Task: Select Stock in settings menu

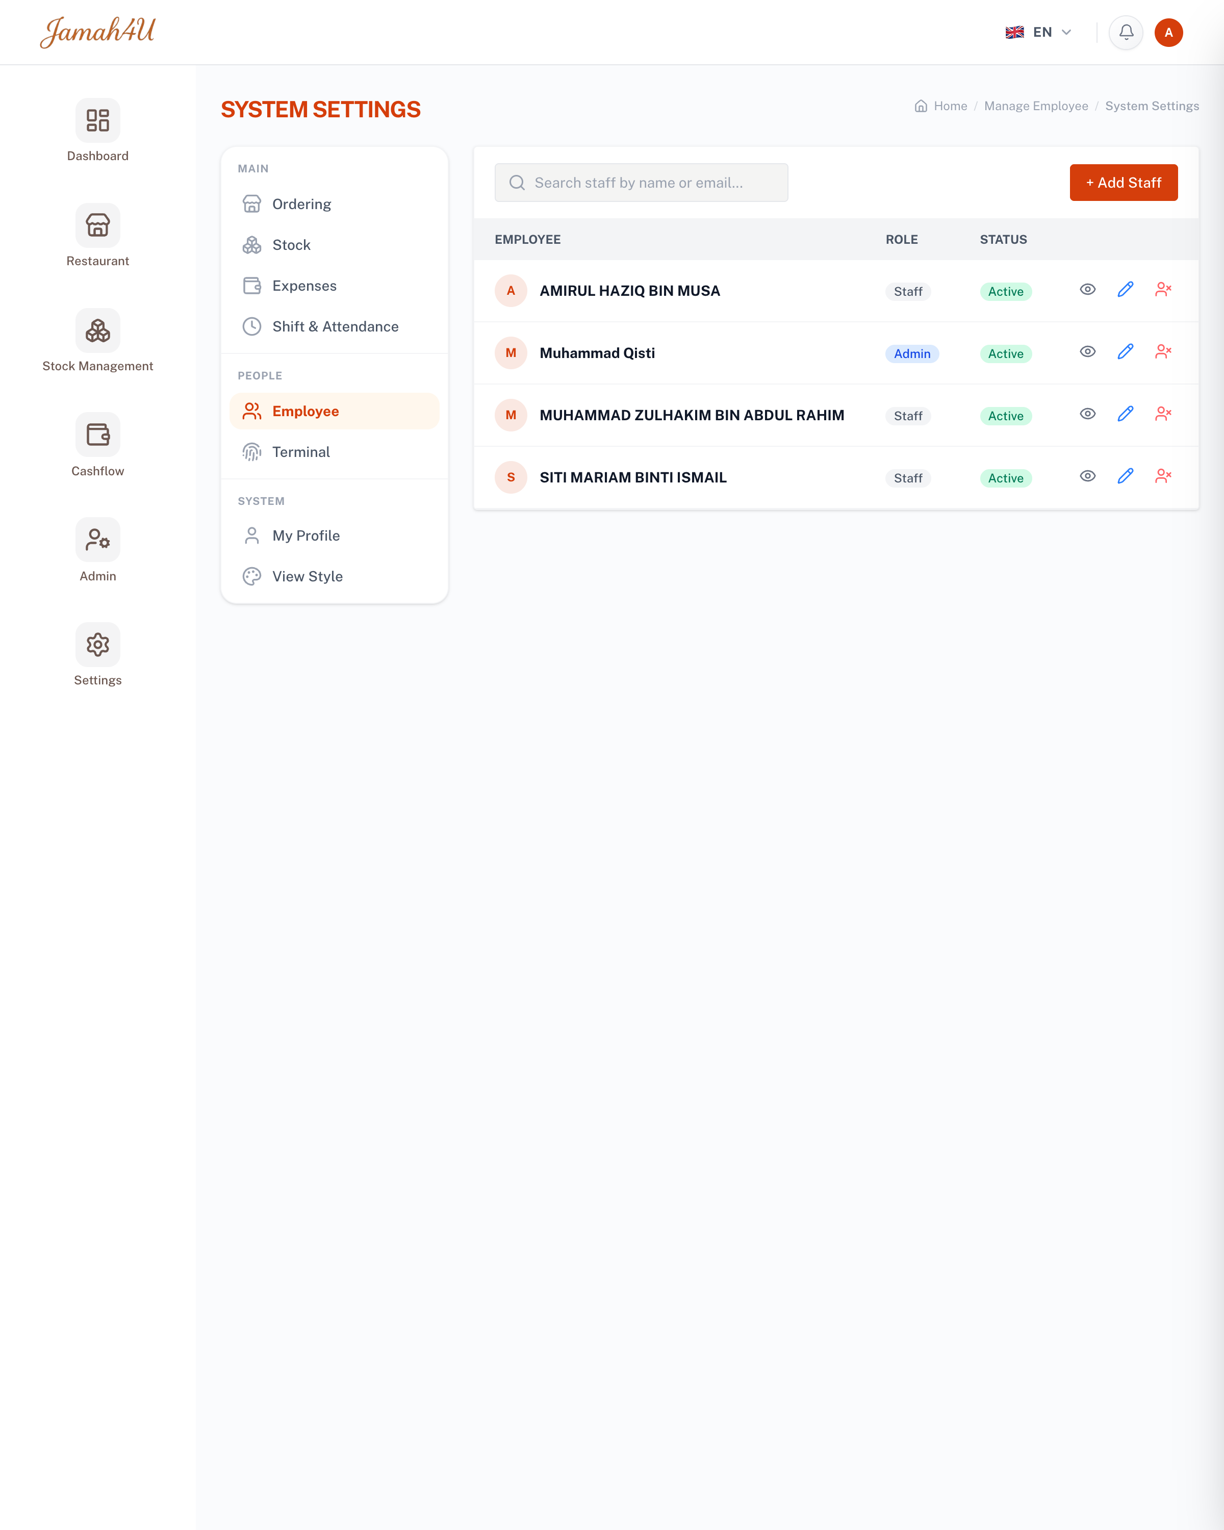Action: (x=334, y=245)
